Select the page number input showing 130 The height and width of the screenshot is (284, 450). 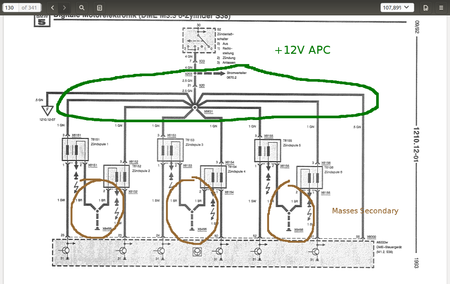click(x=10, y=7)
